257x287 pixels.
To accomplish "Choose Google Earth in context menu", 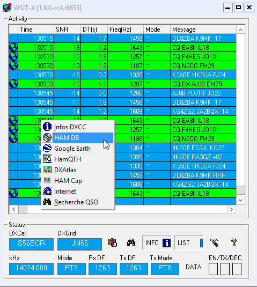I will pos(78,148).
